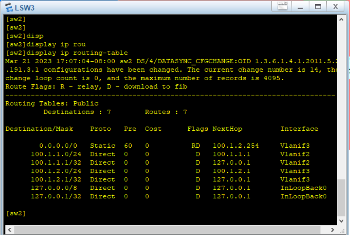Click the last [sw2] command prompt line
350x235 pixels.
[x=16, y=213]
